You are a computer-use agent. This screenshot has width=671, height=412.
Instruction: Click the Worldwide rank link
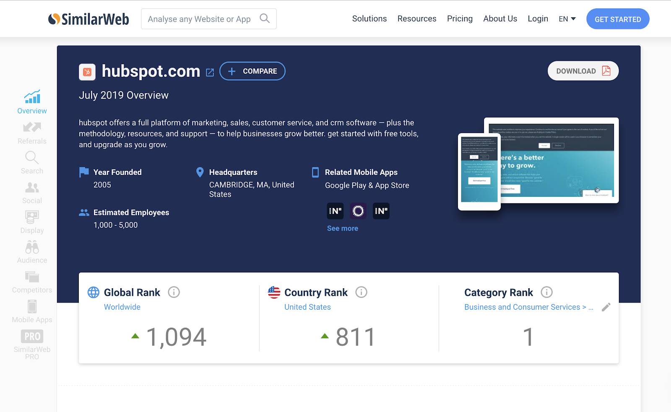click(122, 307)
